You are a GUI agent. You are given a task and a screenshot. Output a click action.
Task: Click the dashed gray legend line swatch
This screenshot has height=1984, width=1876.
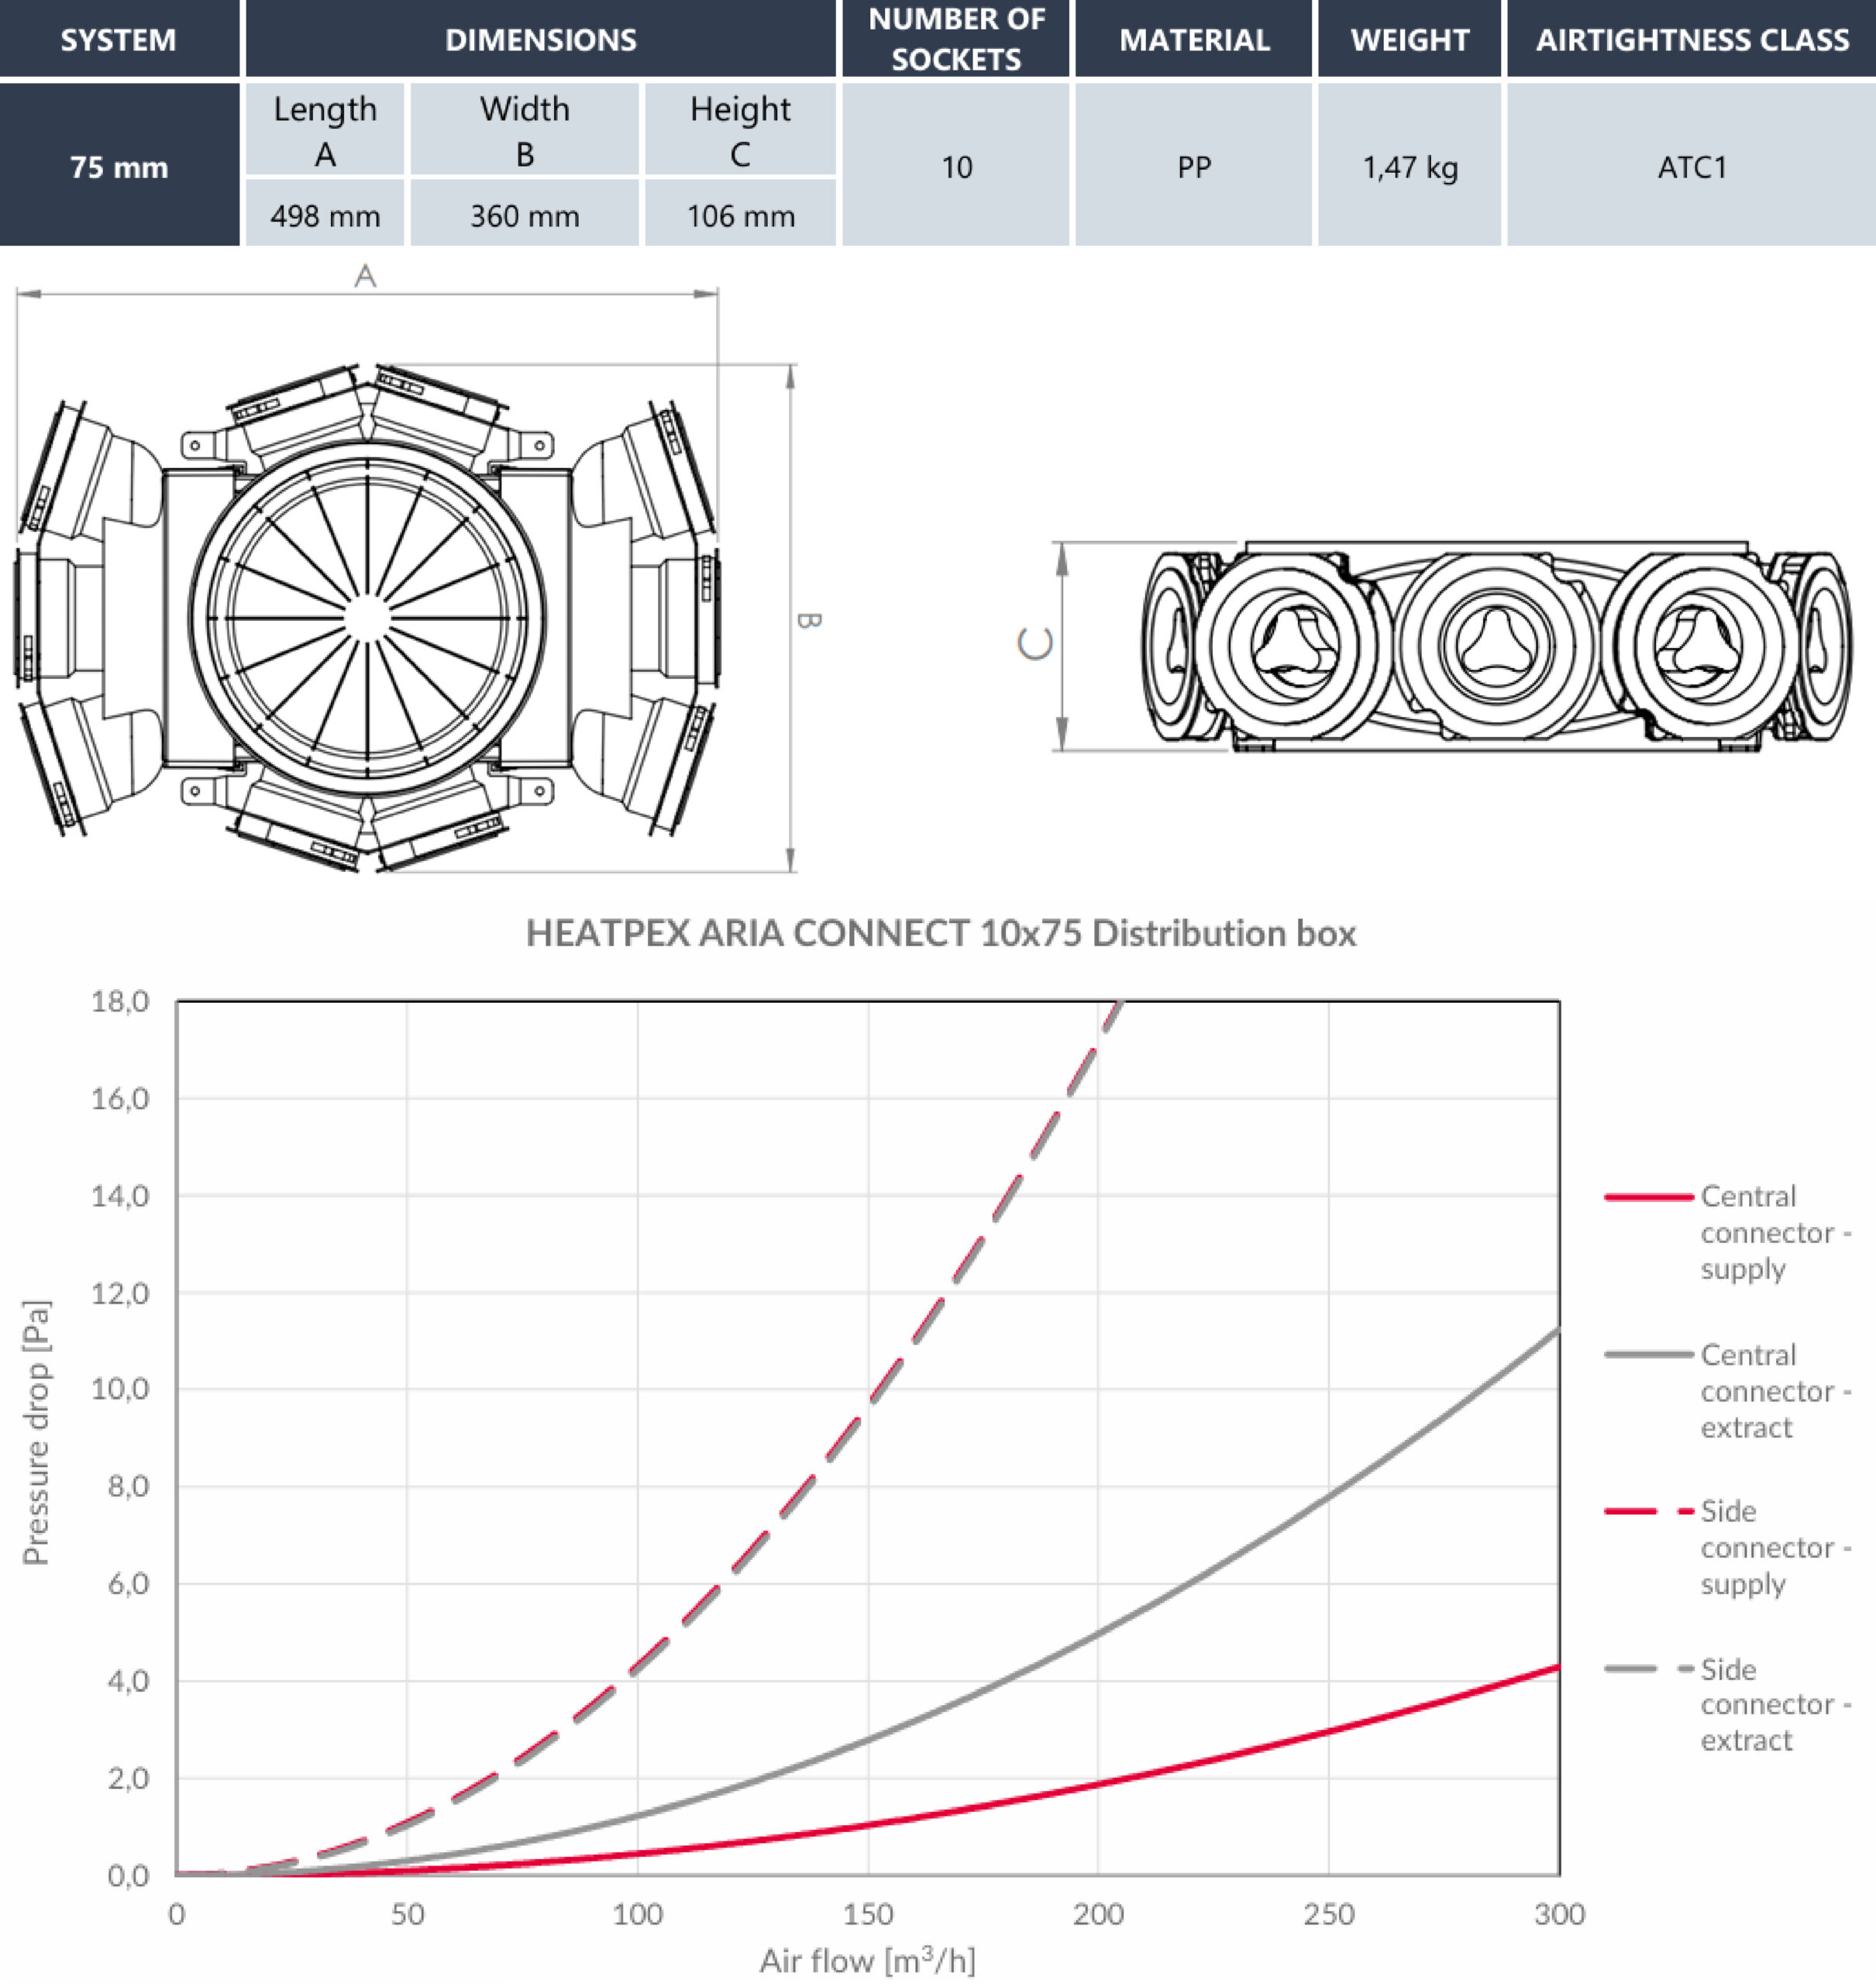coord(1648,1668)
